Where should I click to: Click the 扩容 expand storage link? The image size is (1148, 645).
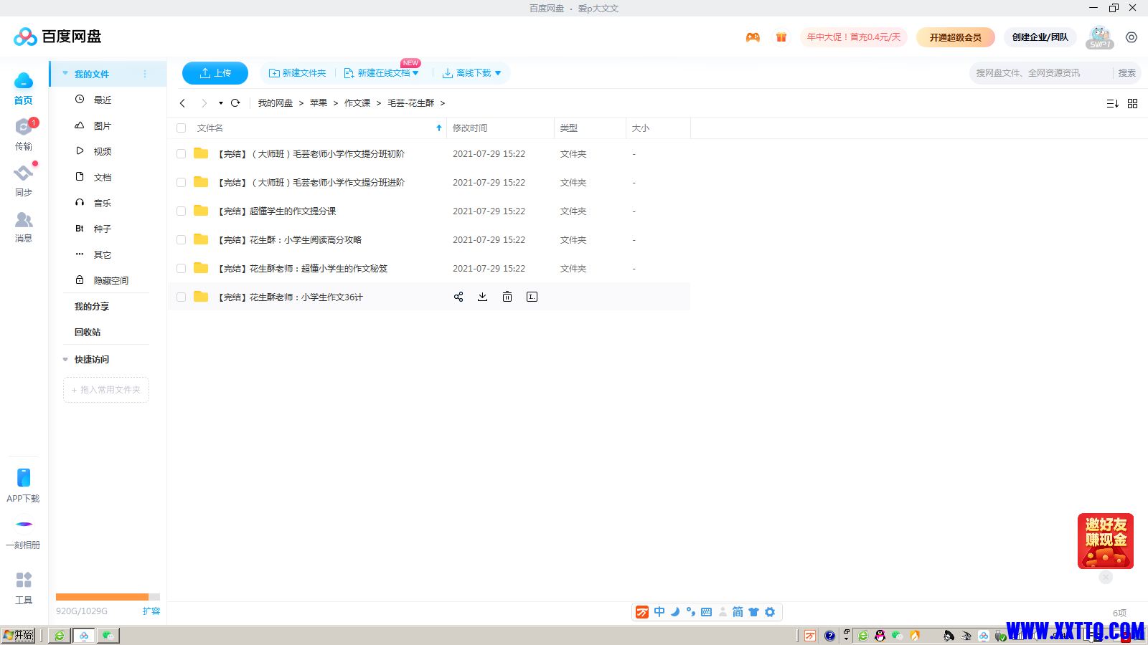pos(151,611)
